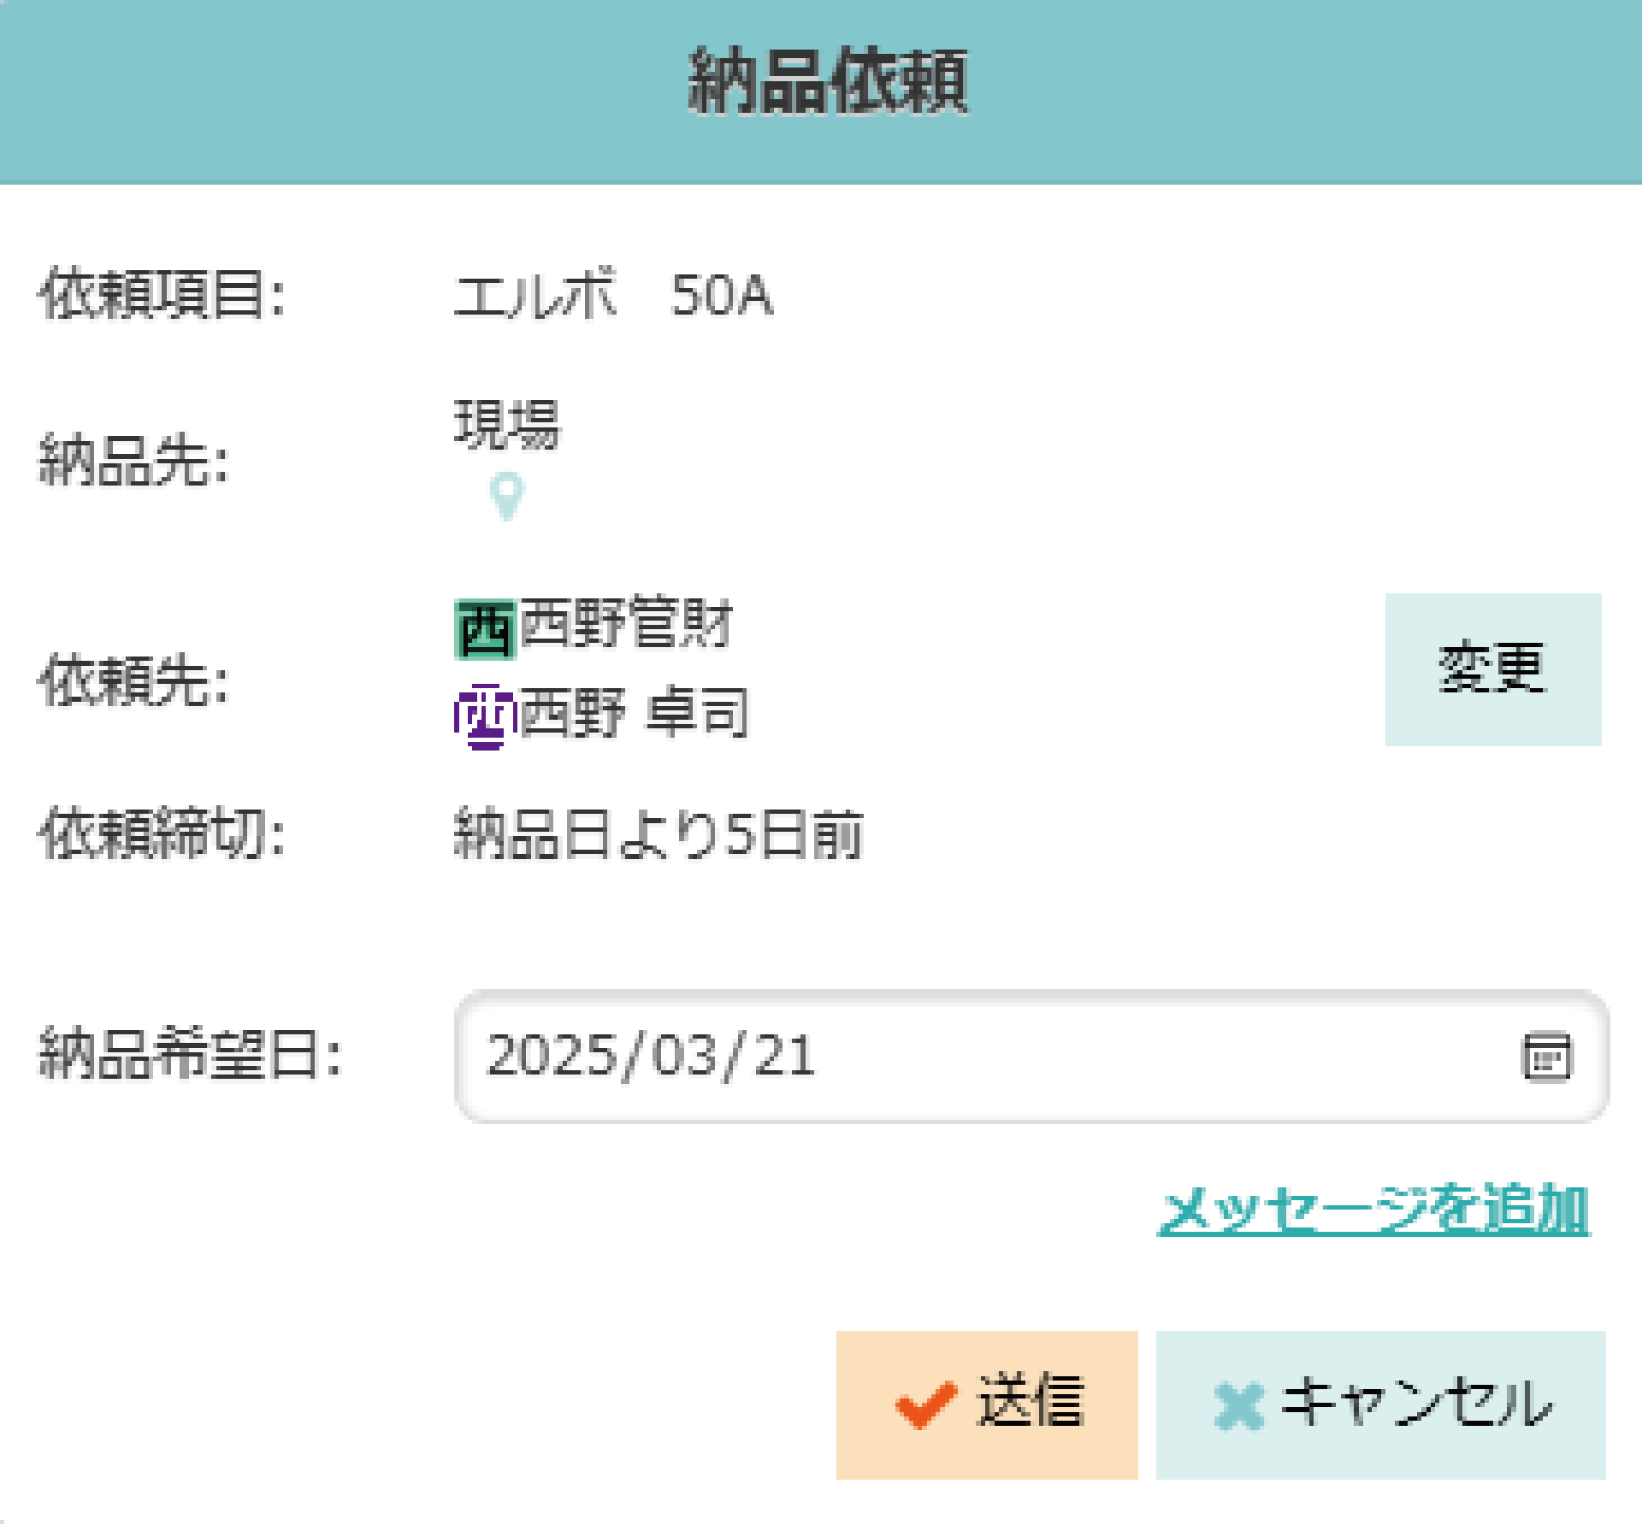1642x1525 pixels.
Task: Send the request with 送信 button
Action: pos(987,1404)
